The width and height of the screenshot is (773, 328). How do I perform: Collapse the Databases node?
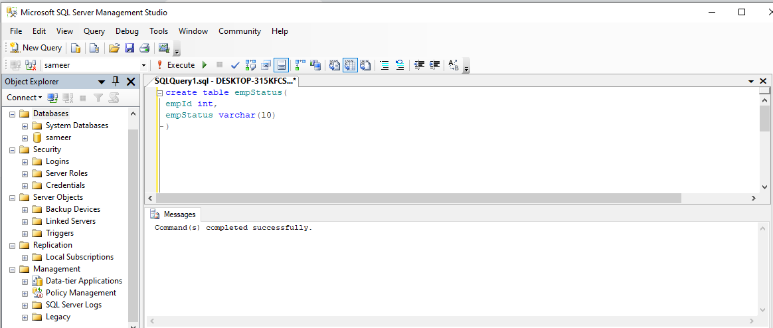pos(13,114)
